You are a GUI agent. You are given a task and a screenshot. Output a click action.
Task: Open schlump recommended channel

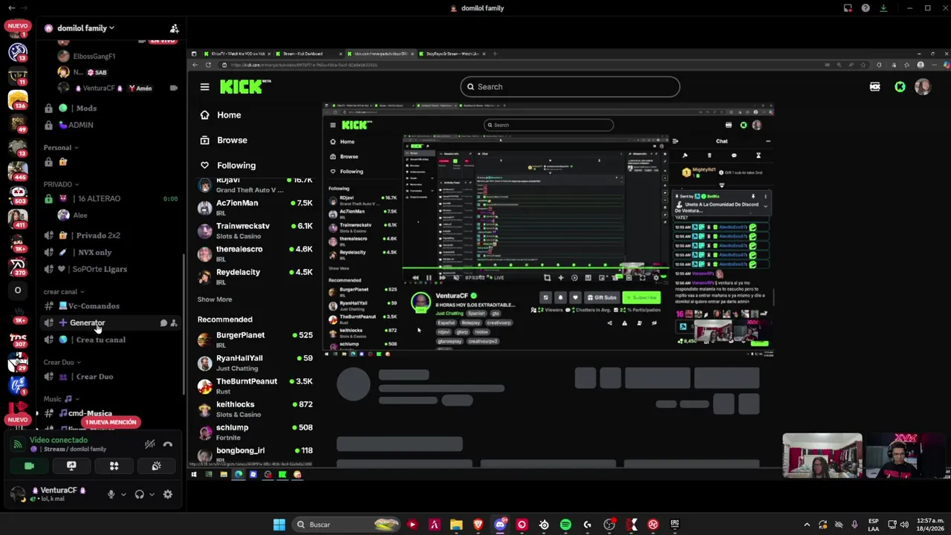coord(255,432)
